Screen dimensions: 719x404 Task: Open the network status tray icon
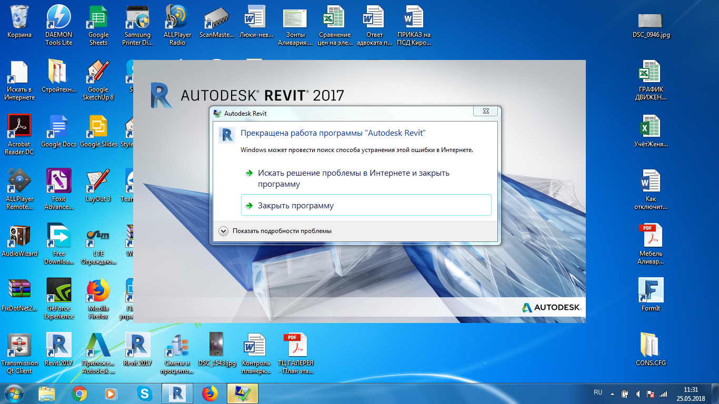[663, 393]
